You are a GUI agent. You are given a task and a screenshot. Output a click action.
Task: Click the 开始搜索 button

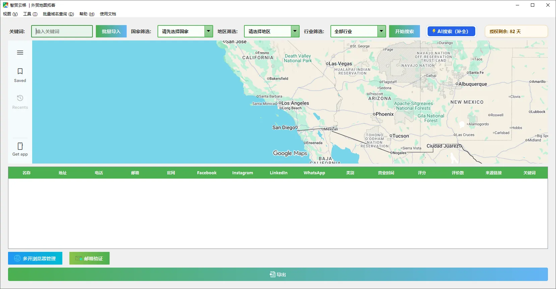tap(405, 31)
